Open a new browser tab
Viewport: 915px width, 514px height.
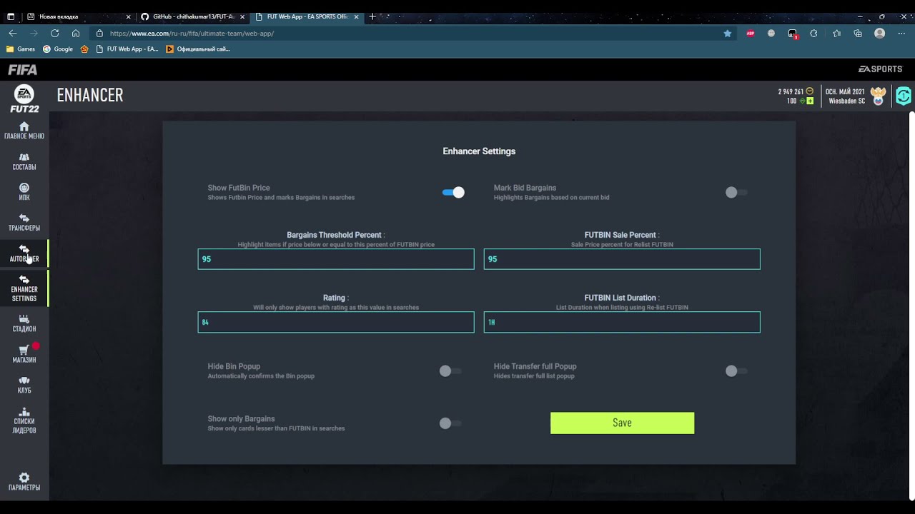pyautogui.click(x=372, y=16)
